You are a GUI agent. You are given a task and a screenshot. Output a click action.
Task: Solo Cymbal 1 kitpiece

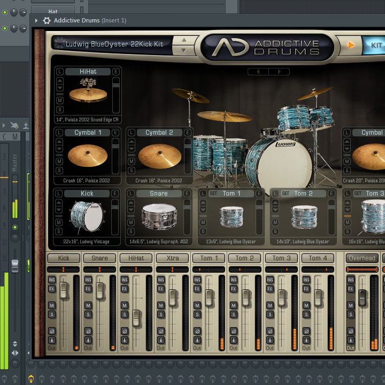[59, 171]
